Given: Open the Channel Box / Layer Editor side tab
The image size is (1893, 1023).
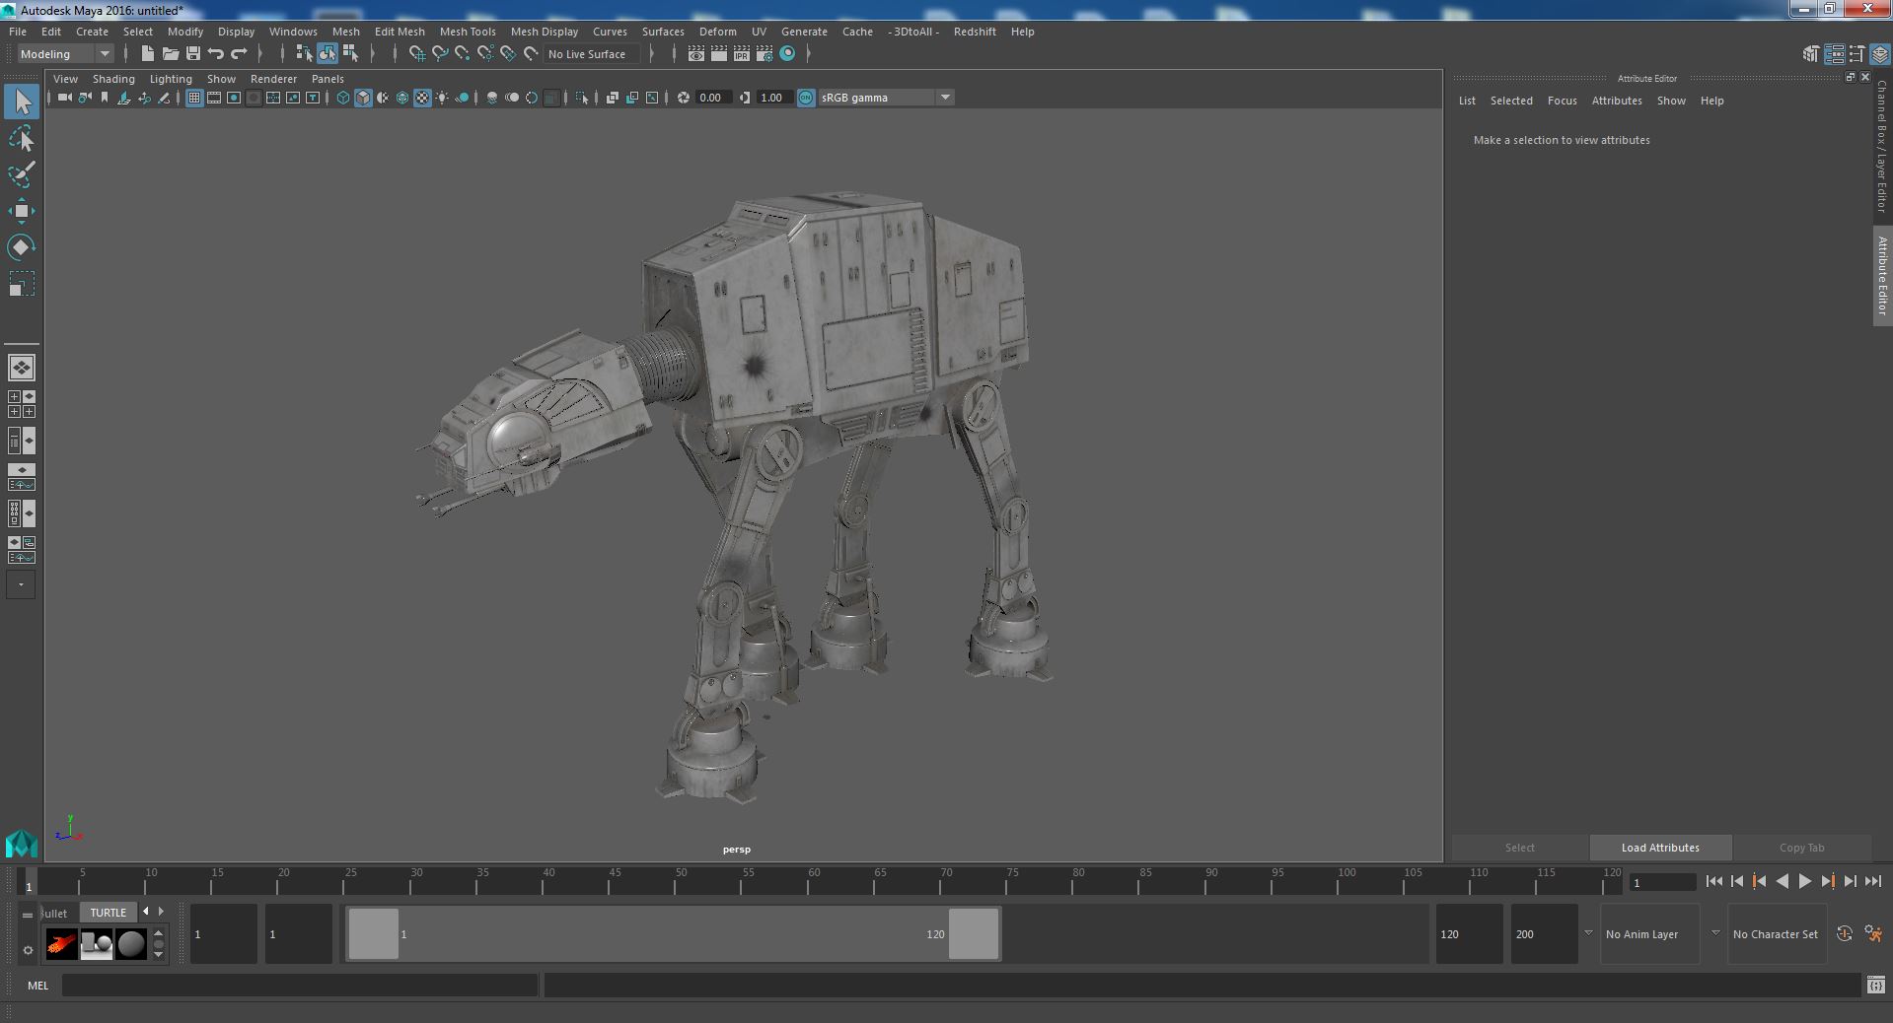Looking at the screenshot, I should click(1882, 146).
